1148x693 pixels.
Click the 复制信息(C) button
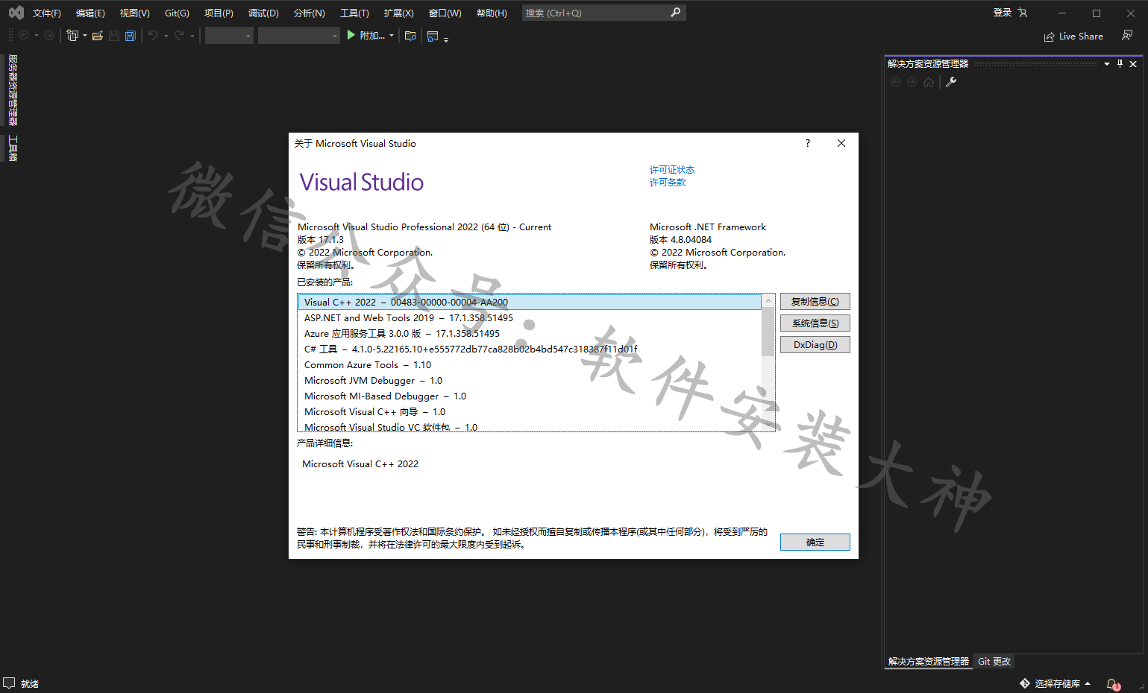[815, 302]
